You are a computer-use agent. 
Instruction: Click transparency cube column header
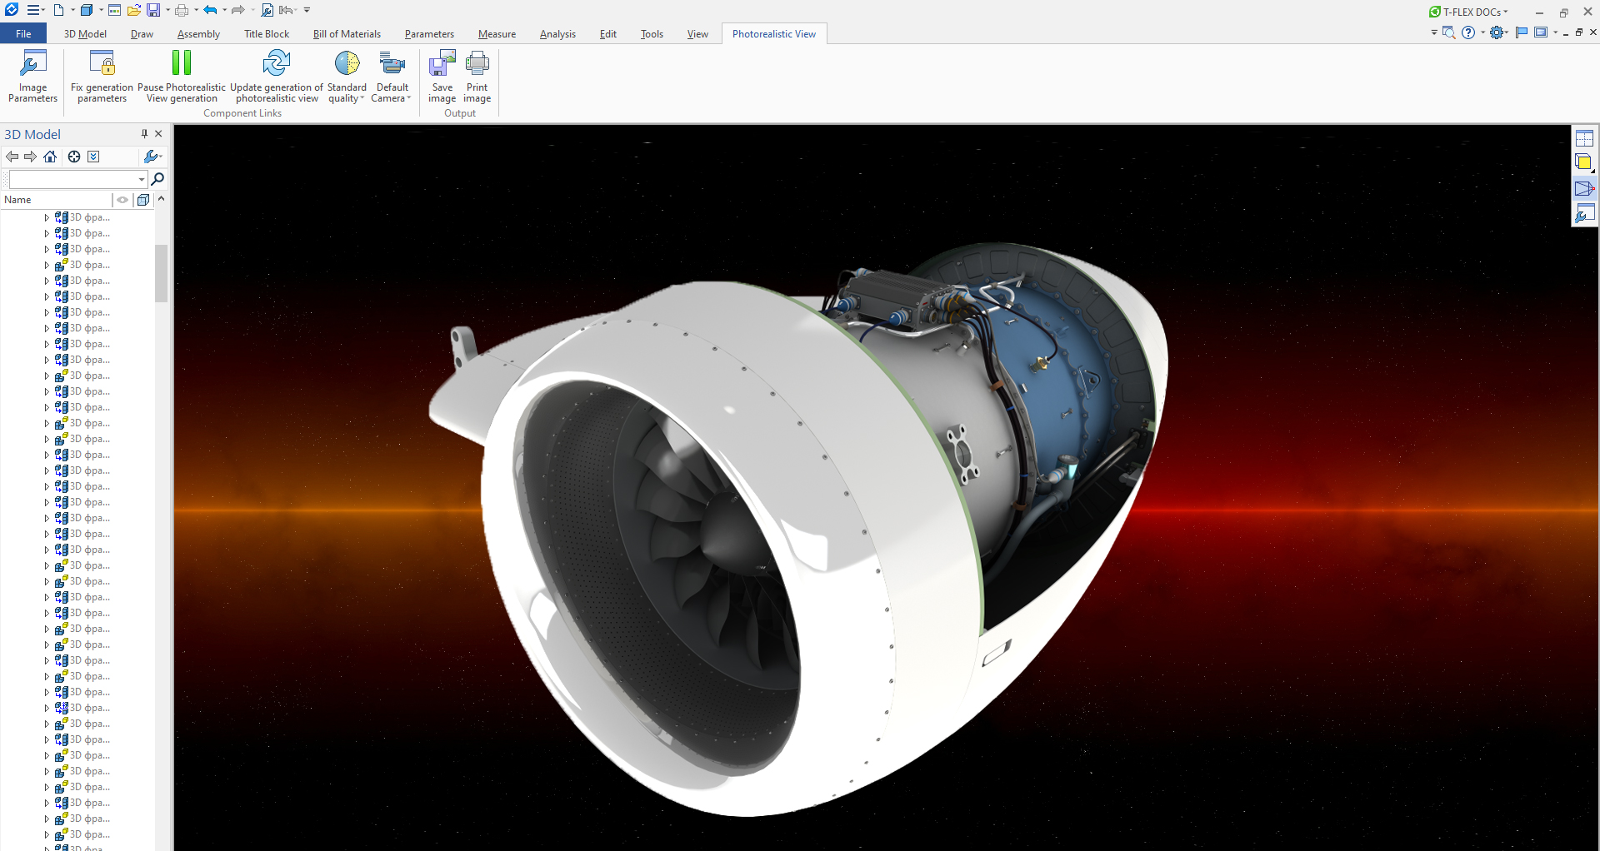143,200
